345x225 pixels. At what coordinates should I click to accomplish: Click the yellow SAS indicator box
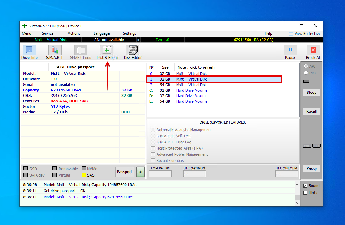click(84, 175)
